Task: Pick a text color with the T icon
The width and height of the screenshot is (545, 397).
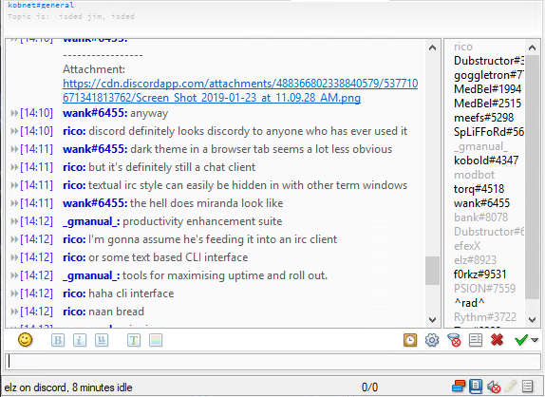Action: click(134, 340)
